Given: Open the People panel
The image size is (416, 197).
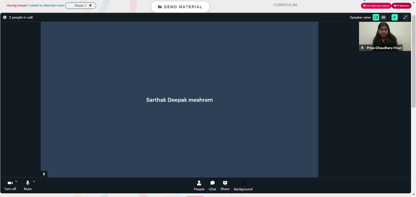Looking at the screenshot, I should (199, 186).
